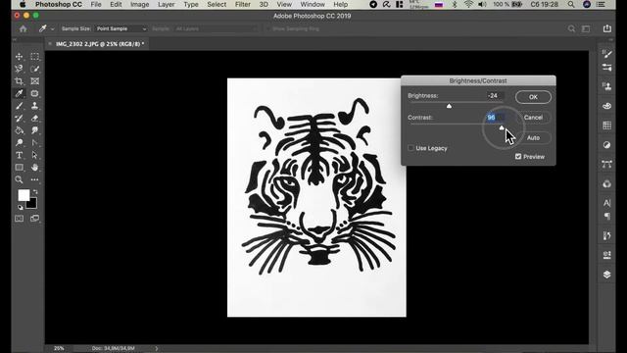Image resolution: width=627 pixels, height=353 pixels.
Task: Select the Frame tool
Action: [35, 81]
